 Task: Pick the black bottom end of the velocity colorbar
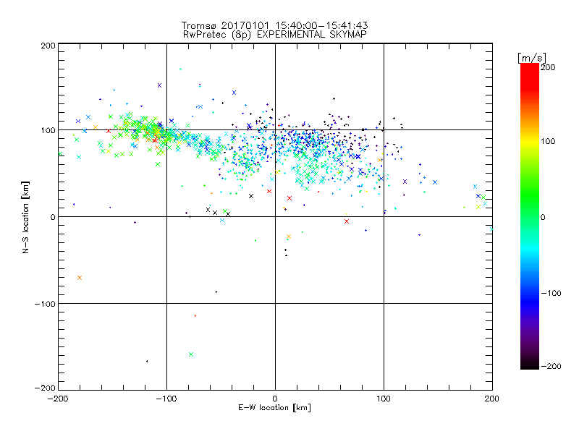point(530,365)
